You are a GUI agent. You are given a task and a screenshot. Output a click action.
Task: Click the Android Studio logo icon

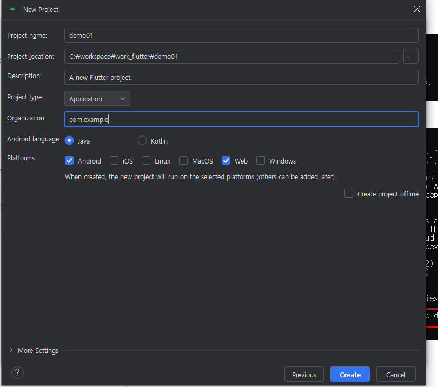pos(12,9)
